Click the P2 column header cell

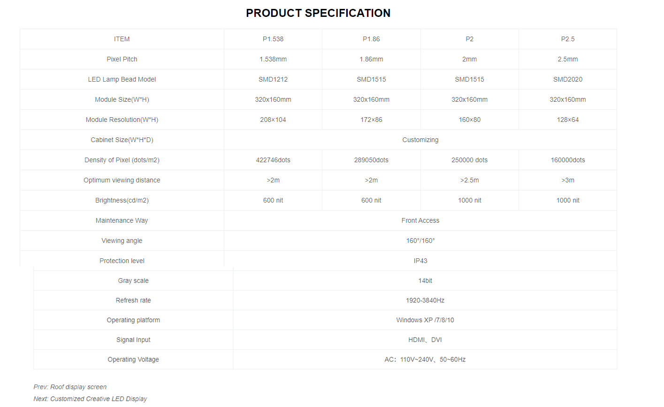(470, 39)
